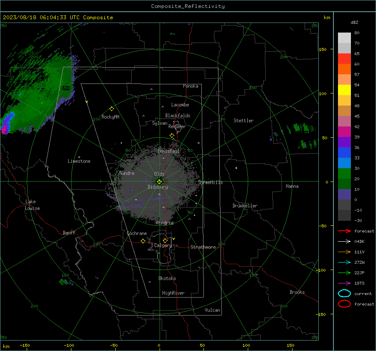Click the dBZ legend heading

click(x=354, y=22)
